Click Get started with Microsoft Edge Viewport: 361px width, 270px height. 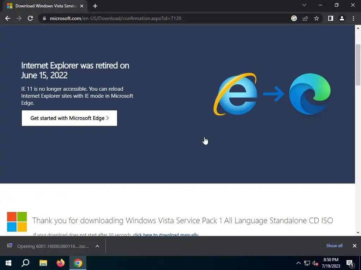(x=69, y=118)
